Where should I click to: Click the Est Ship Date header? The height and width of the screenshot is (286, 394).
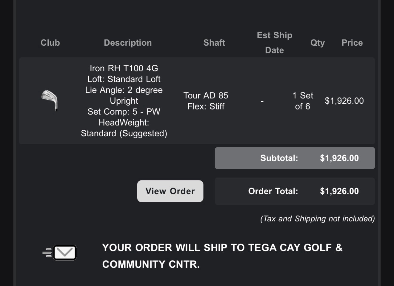(275, 43)
